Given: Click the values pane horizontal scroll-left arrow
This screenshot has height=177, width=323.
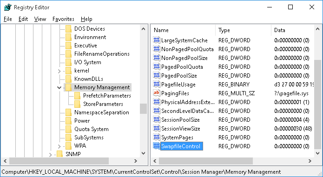Looking at the screenshot, I should (155, 161).
